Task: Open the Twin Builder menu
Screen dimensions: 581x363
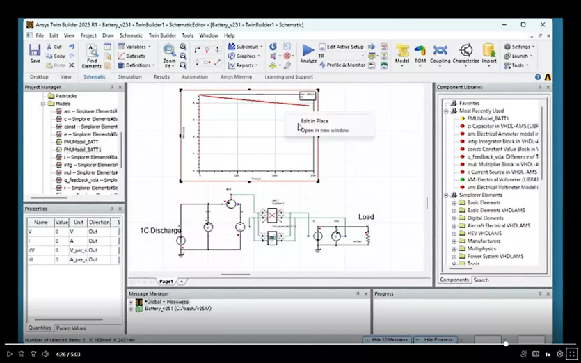Action: [x=163, y=35]
